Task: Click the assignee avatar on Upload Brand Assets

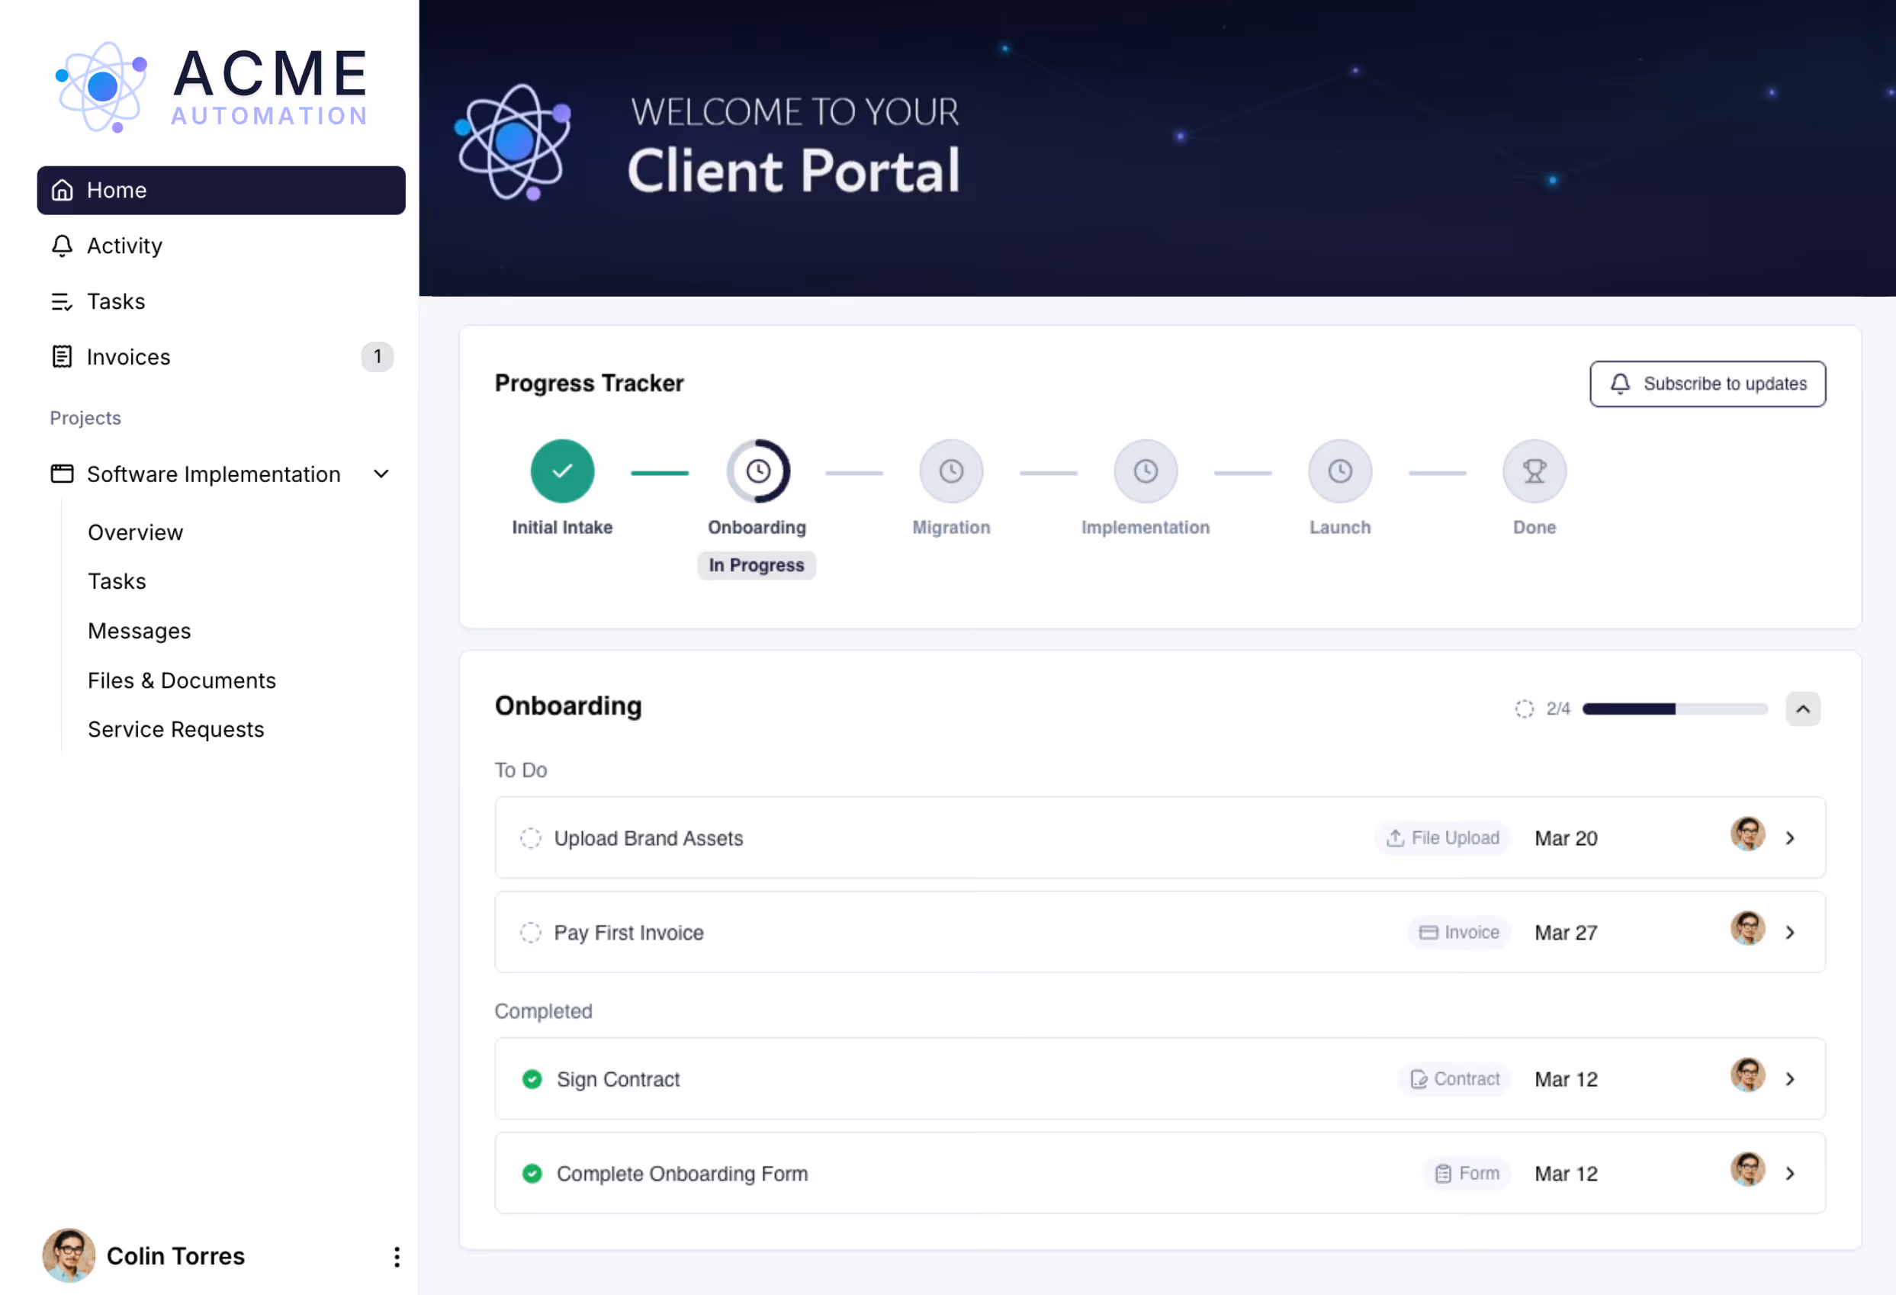Action: pos(1747,834)
